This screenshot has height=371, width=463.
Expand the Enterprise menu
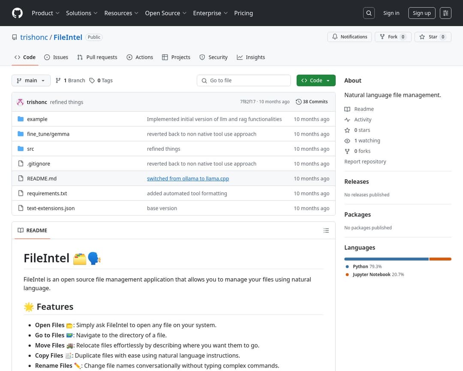(x=210, y=13)
